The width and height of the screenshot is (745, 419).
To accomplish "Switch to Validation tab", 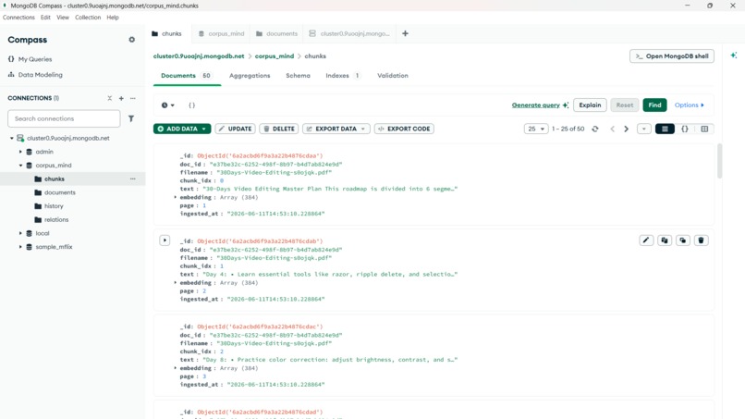I will [393, 76].
